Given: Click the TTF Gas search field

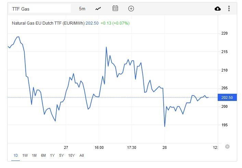Looking at the screenshot, I should point(39,9).
